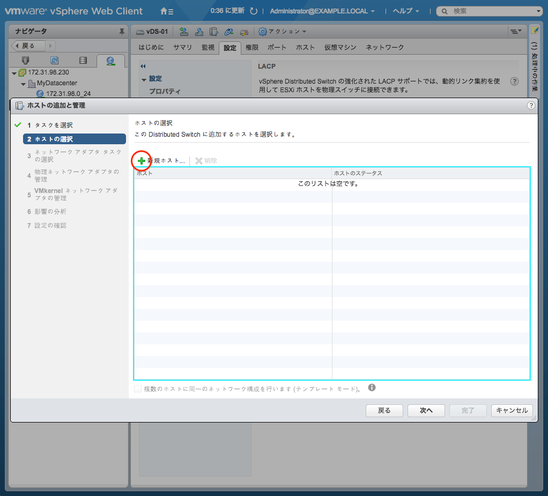Switch to the はじめに tab
Viewport: 548px width, 496px height.
coord(151,47)
